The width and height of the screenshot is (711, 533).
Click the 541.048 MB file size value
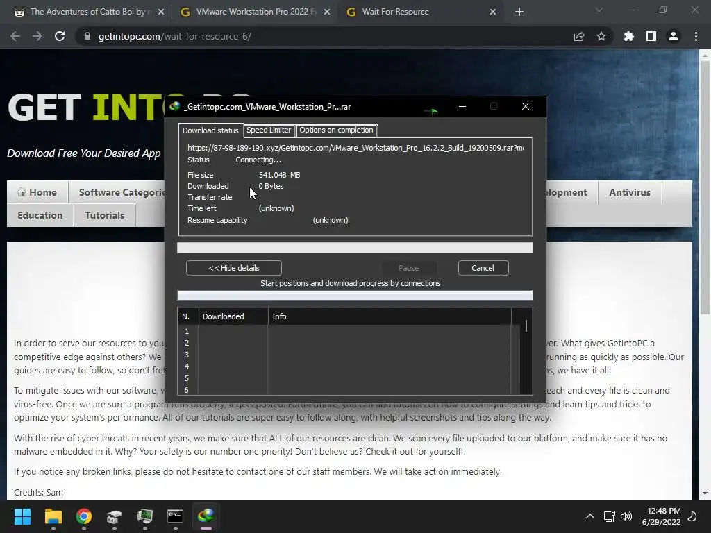point(279,175)
